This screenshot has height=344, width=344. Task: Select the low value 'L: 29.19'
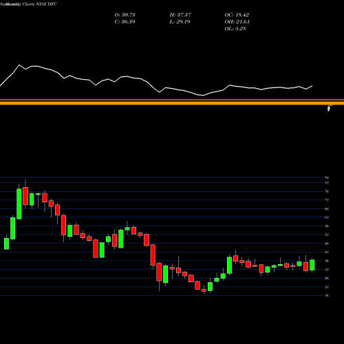pos(180,21)
